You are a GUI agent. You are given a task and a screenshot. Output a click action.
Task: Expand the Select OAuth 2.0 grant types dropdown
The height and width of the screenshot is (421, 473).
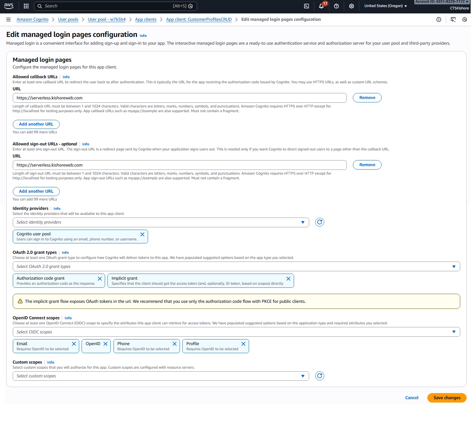click(236, 267)
